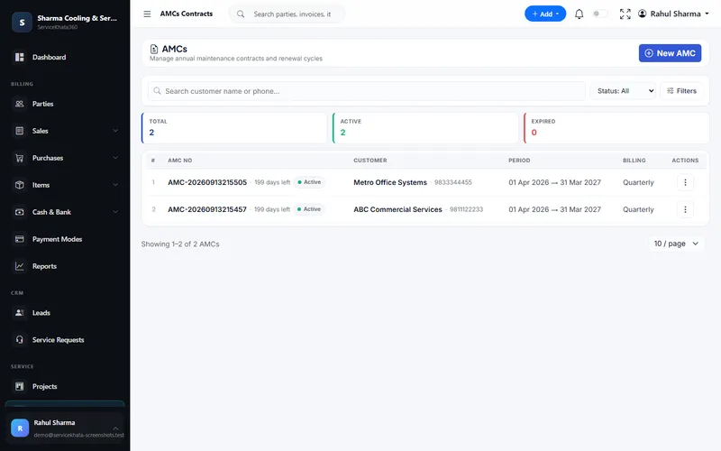Click the Total summary card
This screenshot has height=451, width=721.
[x=234, y=128]
